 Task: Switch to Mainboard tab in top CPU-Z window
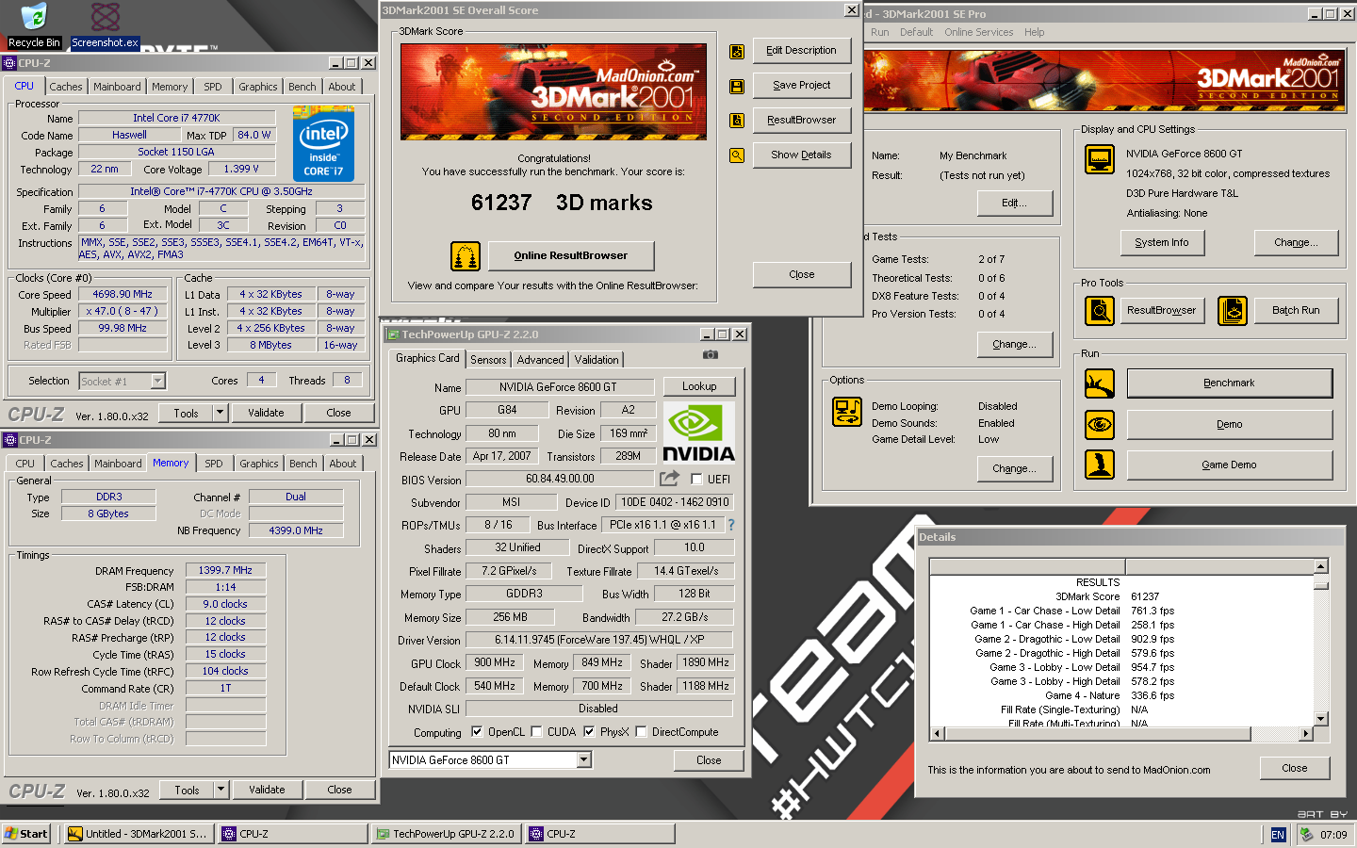(x=117, y=87)
